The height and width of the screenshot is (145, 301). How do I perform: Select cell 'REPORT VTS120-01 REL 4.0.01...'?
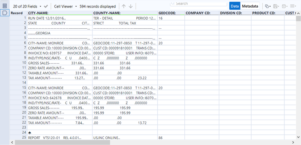pyautogui.click(x=60, y=138)
